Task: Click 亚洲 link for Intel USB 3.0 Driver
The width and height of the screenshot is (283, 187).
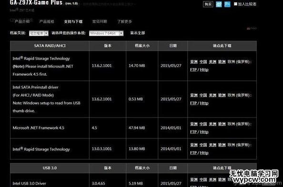Action: (194, 179)
